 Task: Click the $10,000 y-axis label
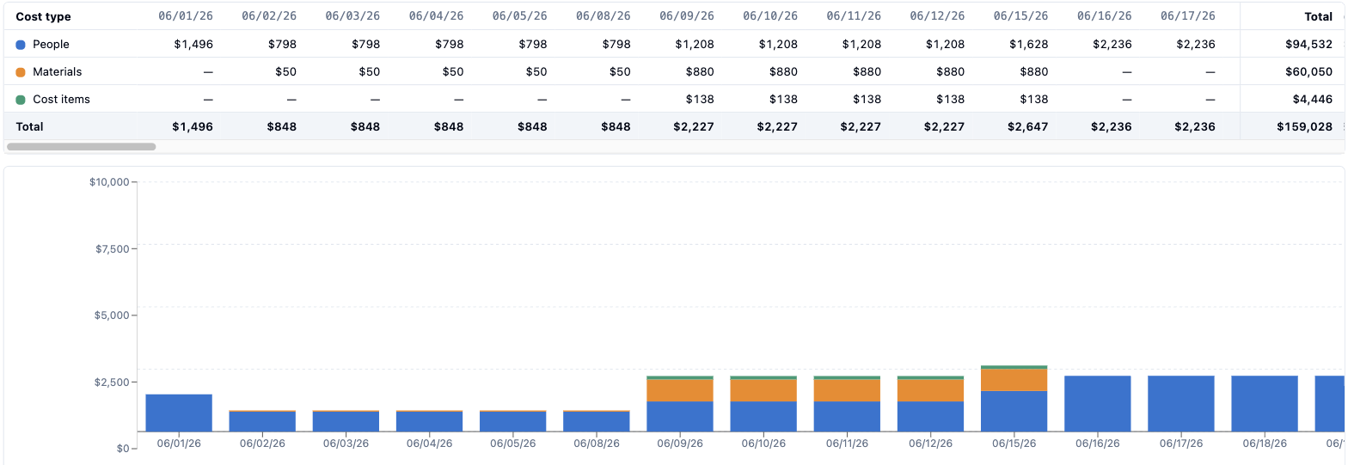(109, 182)
